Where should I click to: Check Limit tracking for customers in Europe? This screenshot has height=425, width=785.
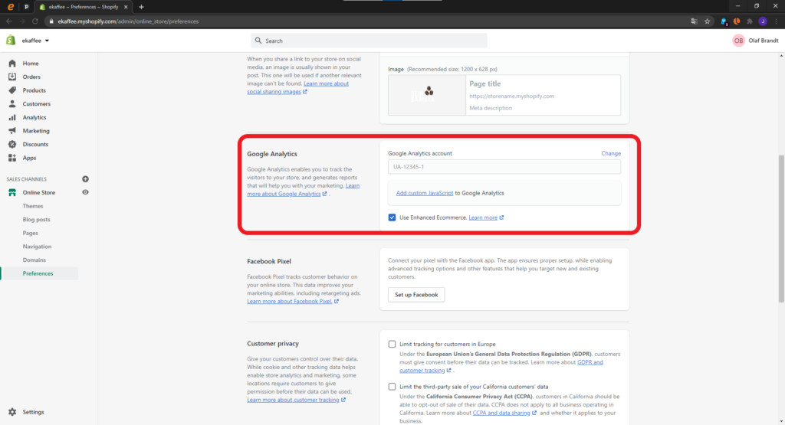392,344
